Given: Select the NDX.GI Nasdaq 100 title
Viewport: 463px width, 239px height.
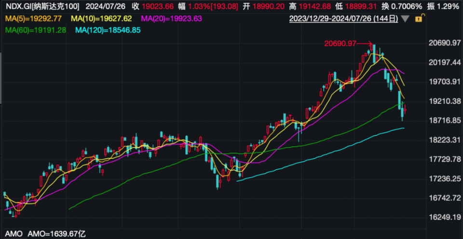Looking at the screenshot, I should (x=42, y=7).
